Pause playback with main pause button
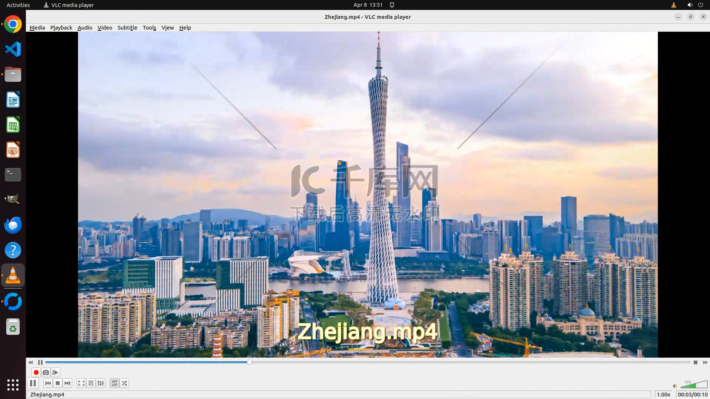The height and width of the screenshot is (399, 710). tap(33, 383)
